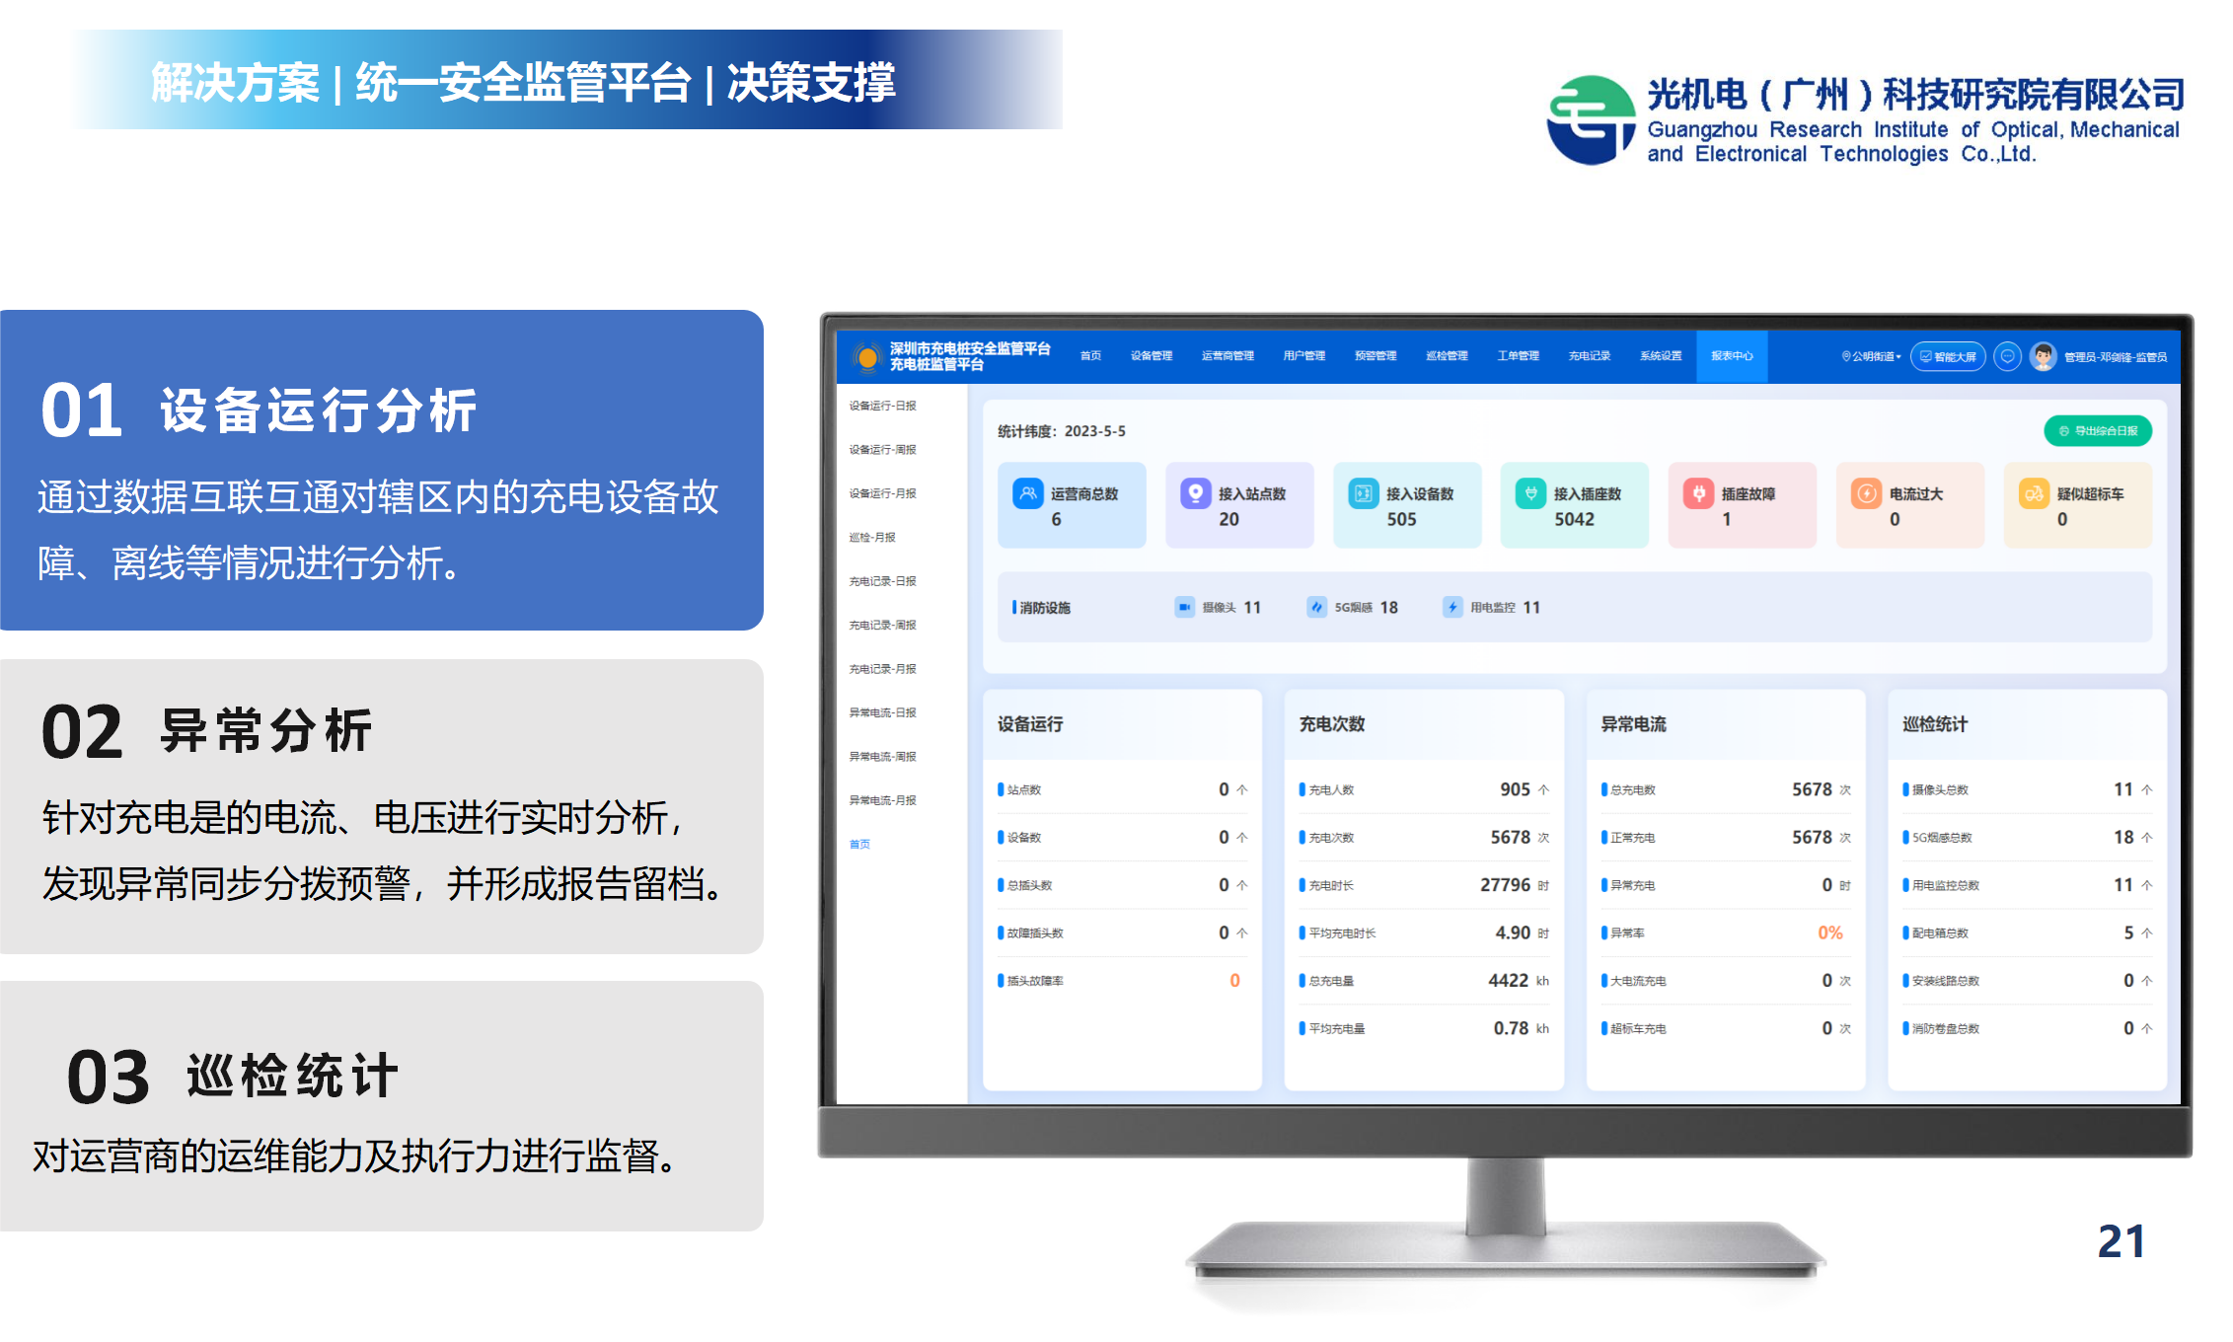Click the 运营商总数 people icon
Image resolution: width=2233 pixels, height=1342 pixels.
pyautogui.click(x=1028, y=493)
